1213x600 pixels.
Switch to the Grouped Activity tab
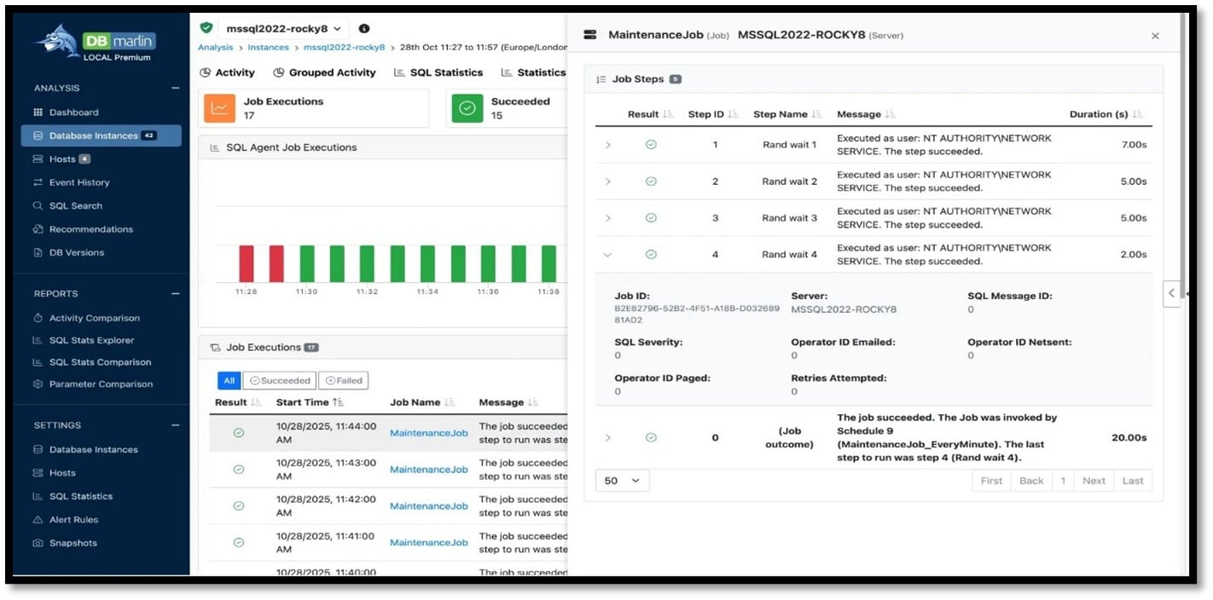[x=324, y=73]
